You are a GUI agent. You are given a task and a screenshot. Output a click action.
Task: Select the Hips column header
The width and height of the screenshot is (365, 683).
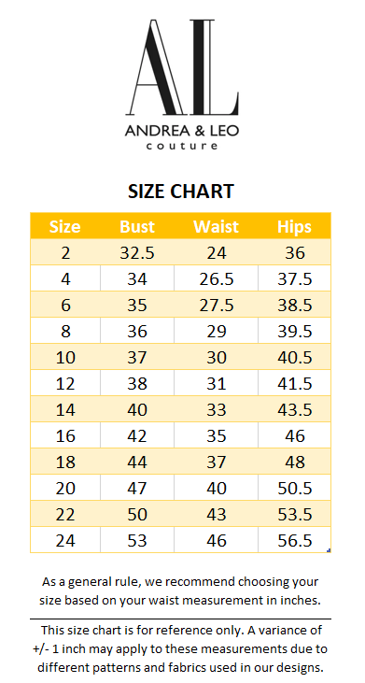pos(295,226)
